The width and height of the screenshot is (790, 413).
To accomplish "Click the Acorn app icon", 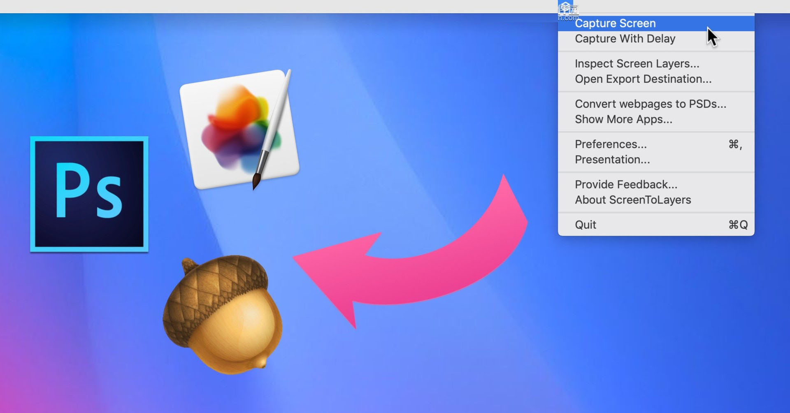I will pos(223,315).
